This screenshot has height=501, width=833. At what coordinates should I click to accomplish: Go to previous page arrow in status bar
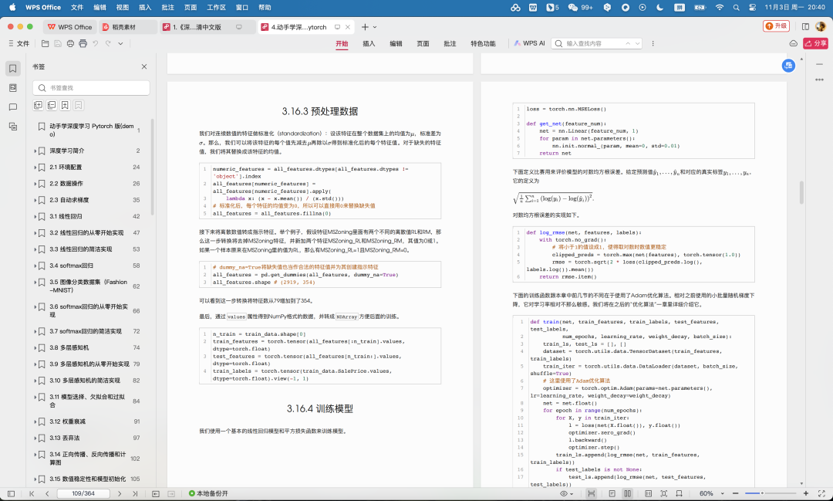(47, 493)
